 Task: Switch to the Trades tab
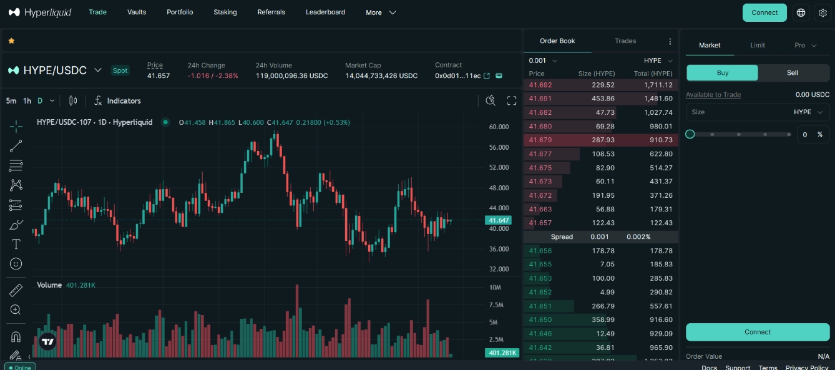625,41
